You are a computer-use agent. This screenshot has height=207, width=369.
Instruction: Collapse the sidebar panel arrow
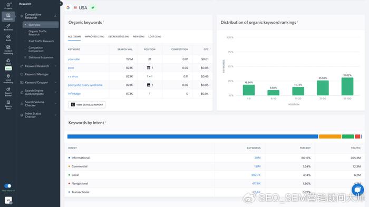point(61,4)
